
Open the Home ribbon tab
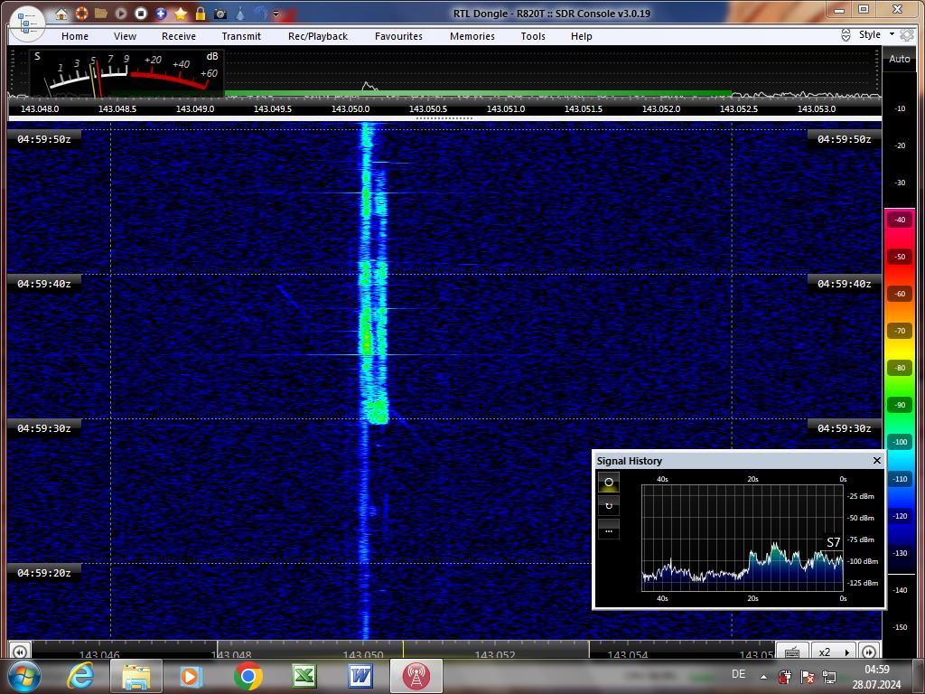coord(75,36)
